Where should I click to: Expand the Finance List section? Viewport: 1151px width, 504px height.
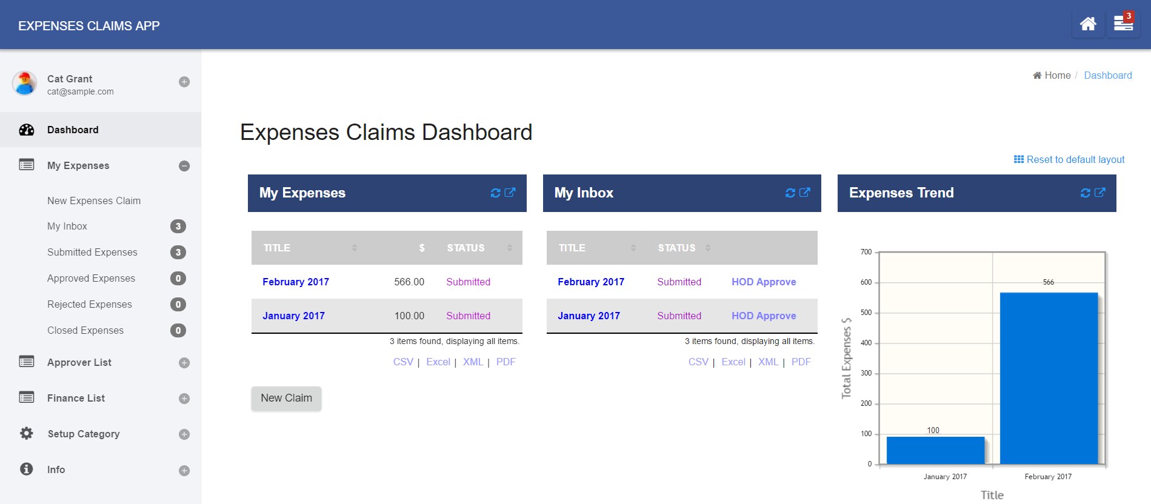coord(184,399)
